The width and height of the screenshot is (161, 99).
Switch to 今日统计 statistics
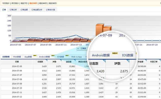(6, 3)
